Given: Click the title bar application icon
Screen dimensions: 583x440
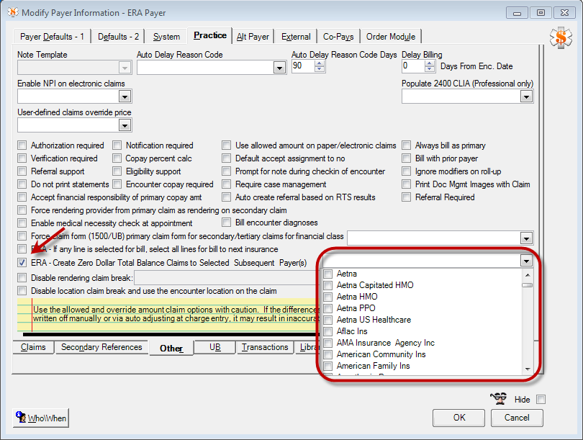Looking at the screenshot, I should [x=13, y=12].
